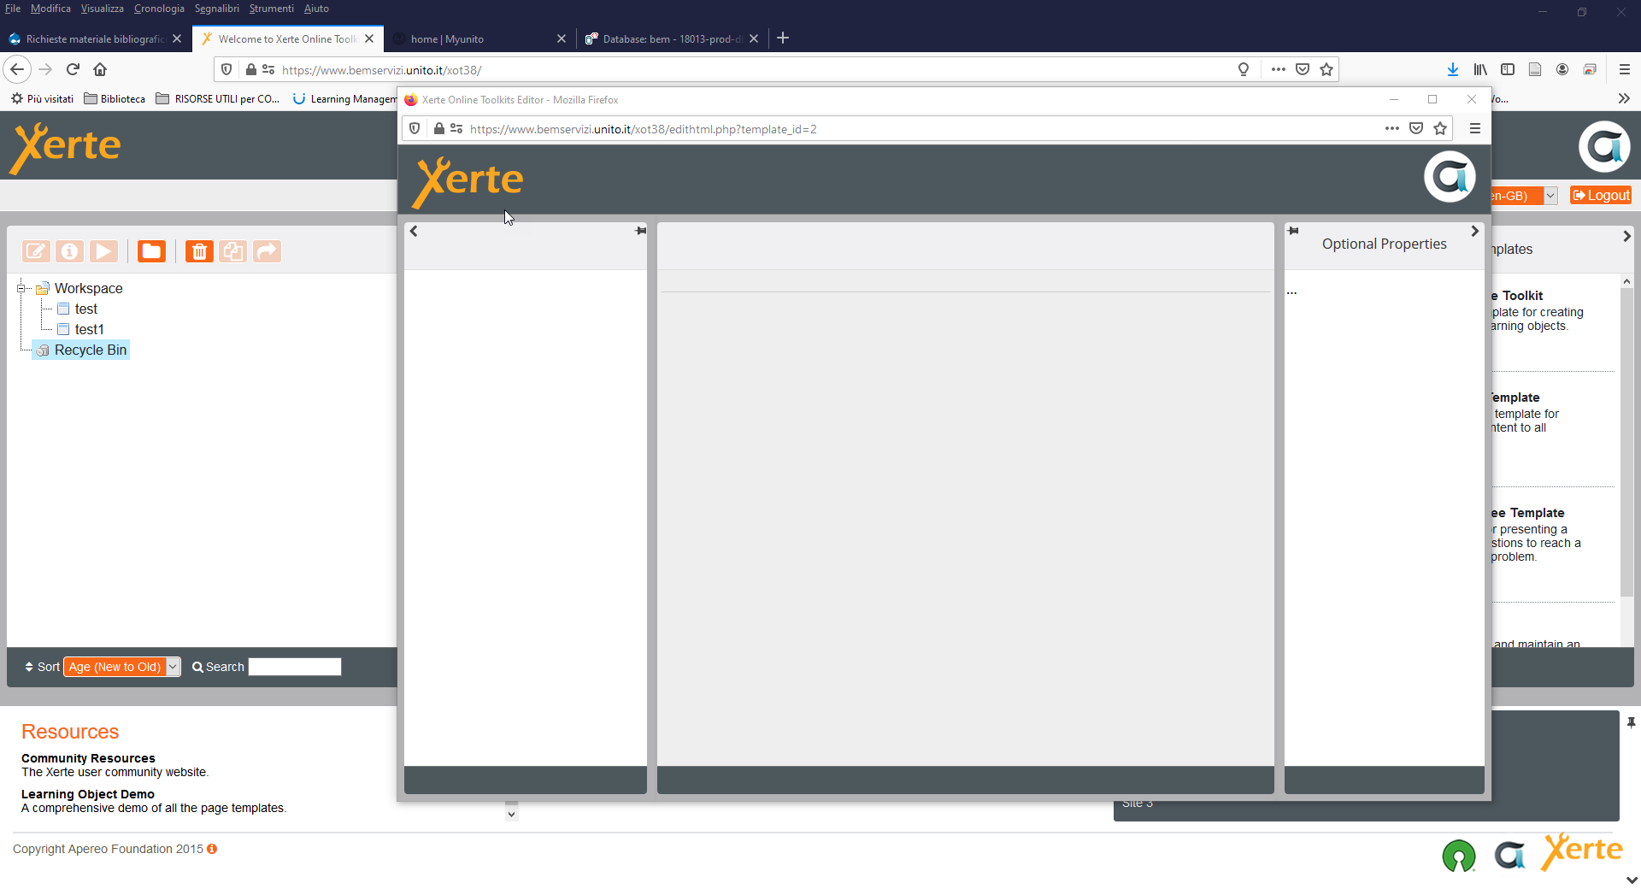This screenshot has height=889, width=1641.
Task: Collapse the left editor pane chevron
Action: pos(414,231)
